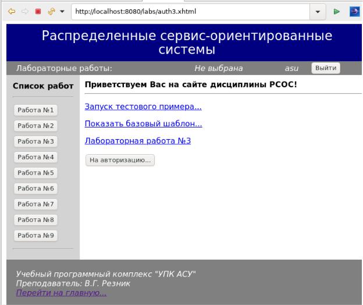Click the Работа №8 button
363x305 pixels.
click(35, 219)
